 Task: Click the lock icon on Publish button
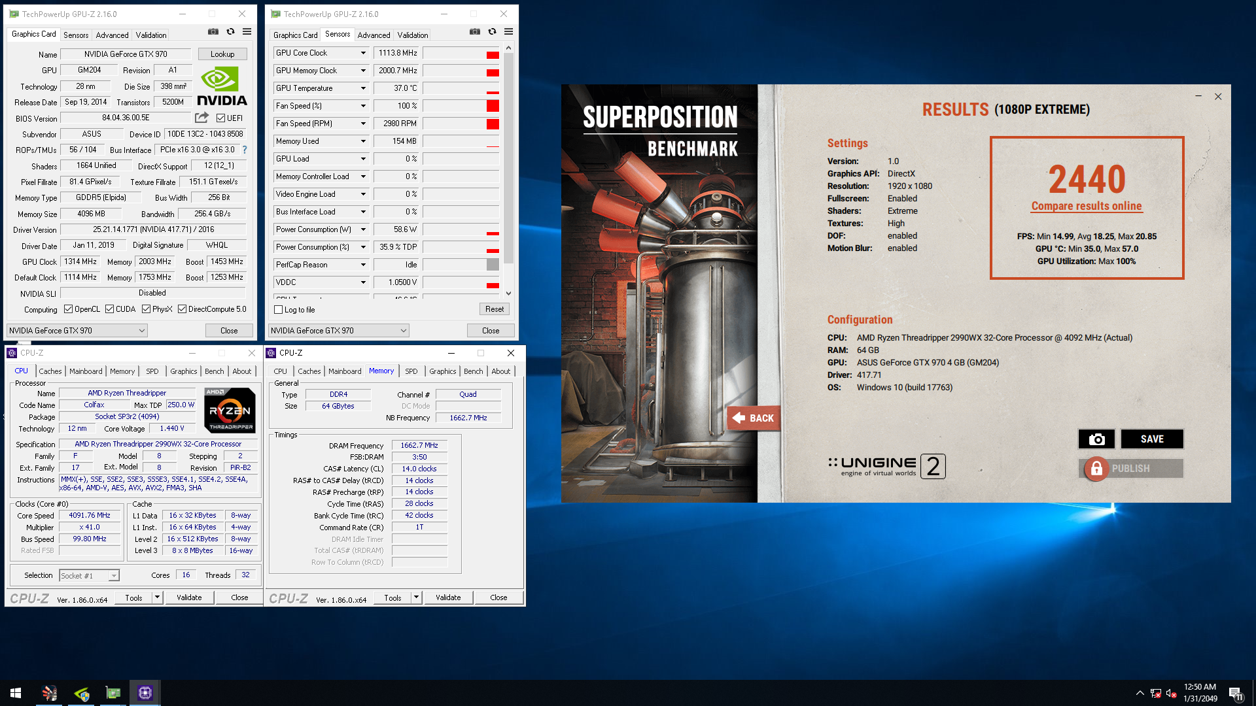coord(1096,469)
